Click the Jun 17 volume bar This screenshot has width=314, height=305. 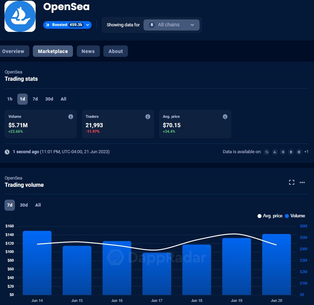157,274
